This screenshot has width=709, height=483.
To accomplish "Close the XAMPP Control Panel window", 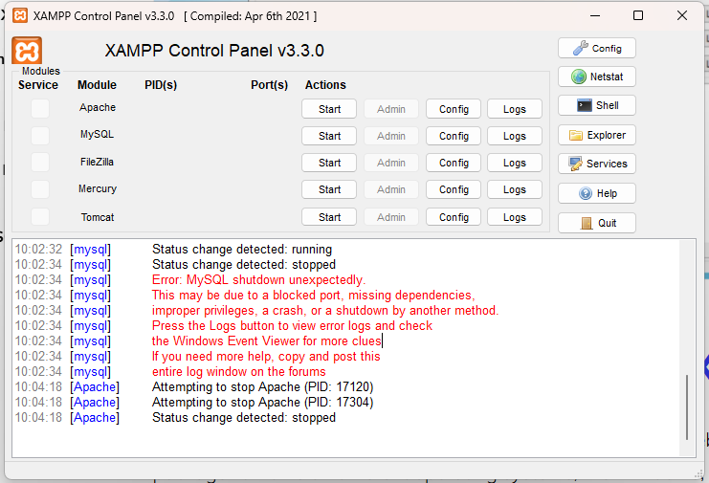I will (x=682, y=16).
